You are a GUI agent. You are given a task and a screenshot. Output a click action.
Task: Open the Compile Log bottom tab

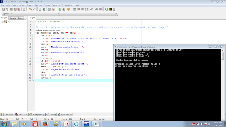click(37, 114)
